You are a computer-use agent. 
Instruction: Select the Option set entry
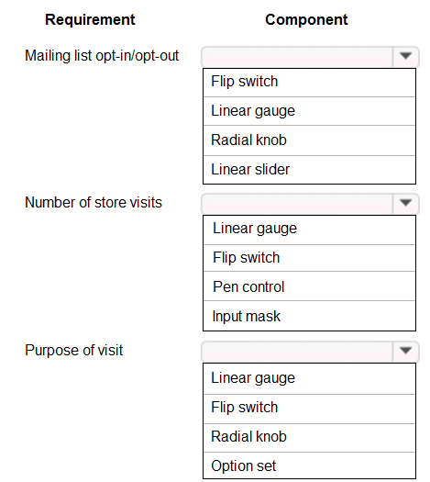point(309,465)
